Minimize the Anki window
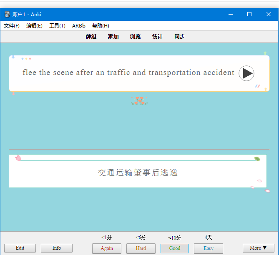The image size is (279, 255). click(231, 14)
